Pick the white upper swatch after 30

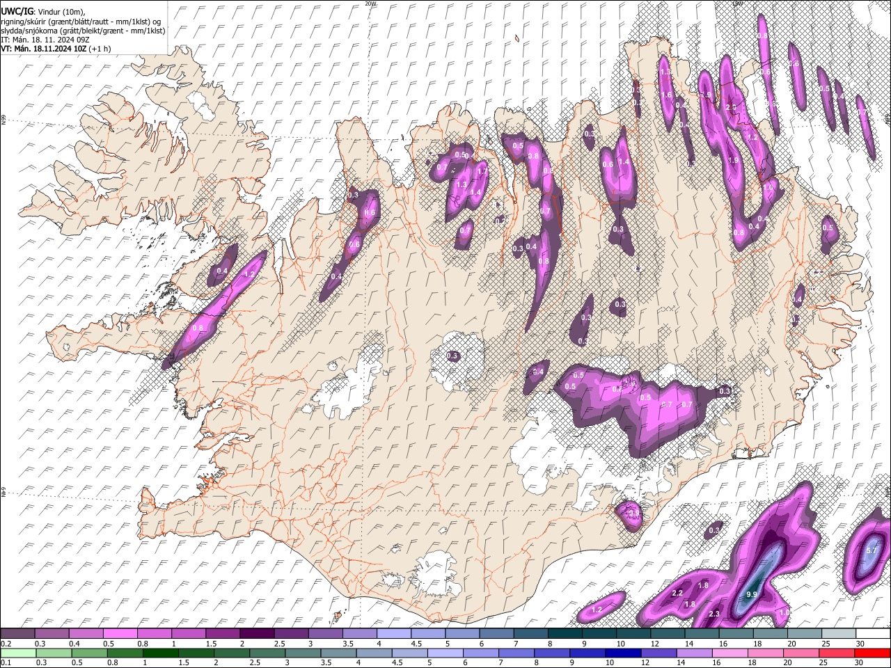[873, 633]
